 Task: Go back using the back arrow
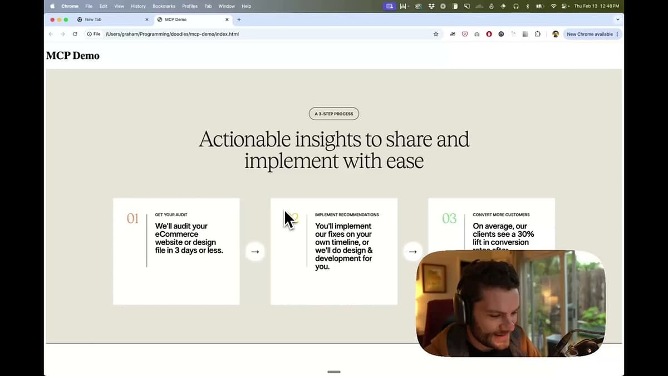click(x=51, y=34)
